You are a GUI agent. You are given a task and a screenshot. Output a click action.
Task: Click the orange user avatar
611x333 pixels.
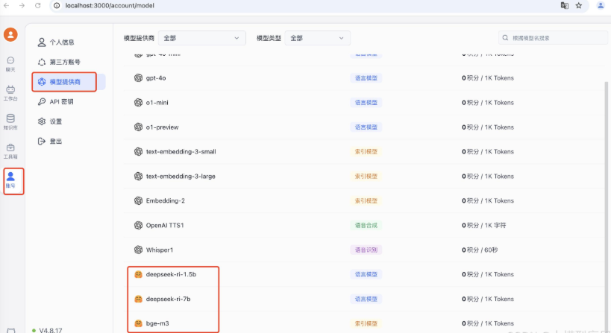10,34
